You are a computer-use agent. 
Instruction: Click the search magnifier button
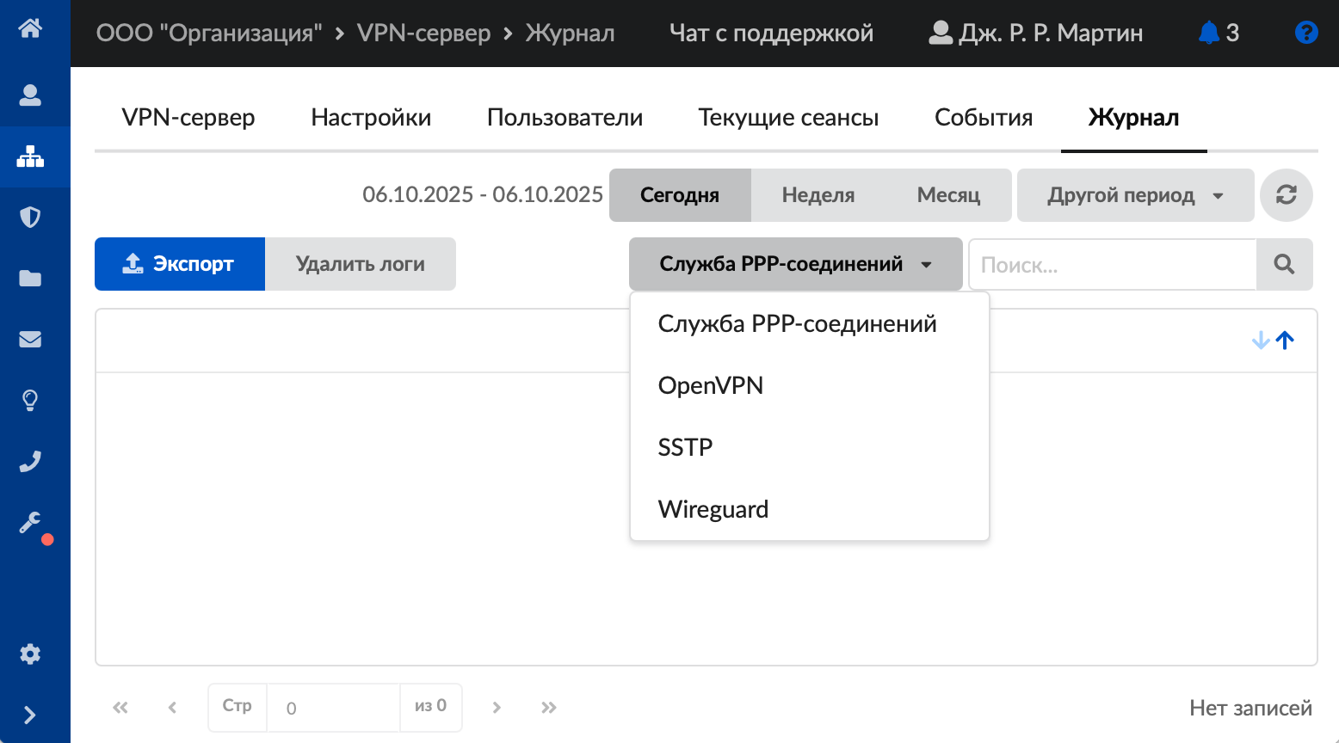tap(1284, 264)
